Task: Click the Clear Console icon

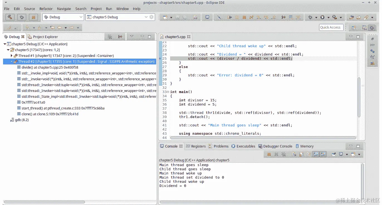Action: click(294, 154)
